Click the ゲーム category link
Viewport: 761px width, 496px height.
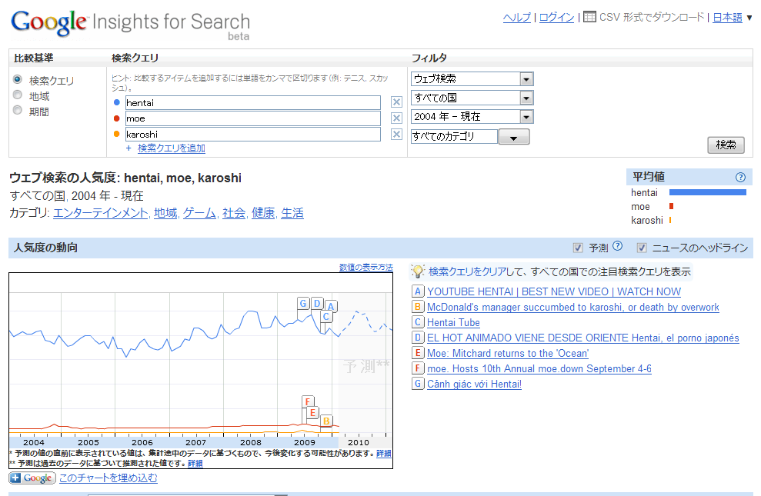coord(199,213)
